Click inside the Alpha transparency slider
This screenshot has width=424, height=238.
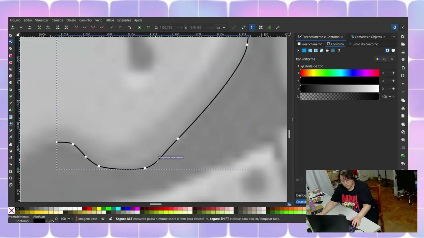pos(340,97)
